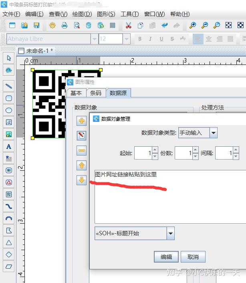Select the QR code tool

(9, 194)
